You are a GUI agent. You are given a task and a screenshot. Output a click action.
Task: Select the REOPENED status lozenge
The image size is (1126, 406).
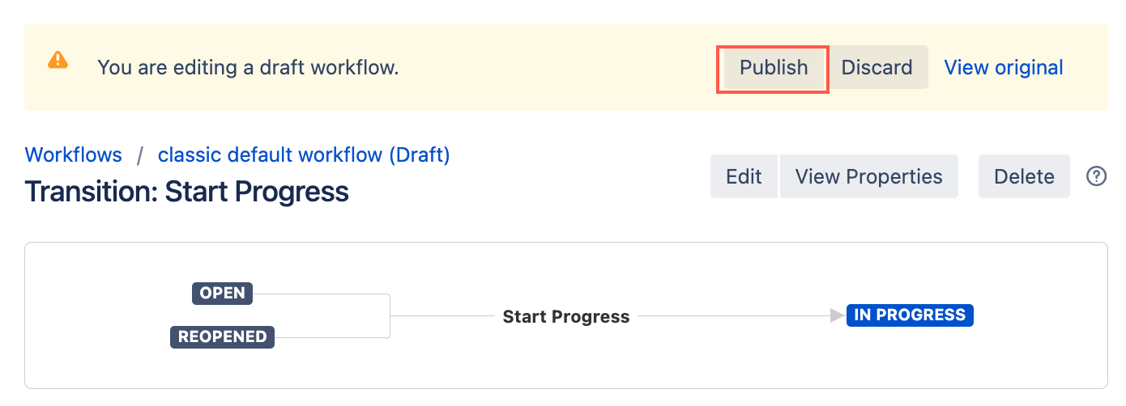click(222, 336)
